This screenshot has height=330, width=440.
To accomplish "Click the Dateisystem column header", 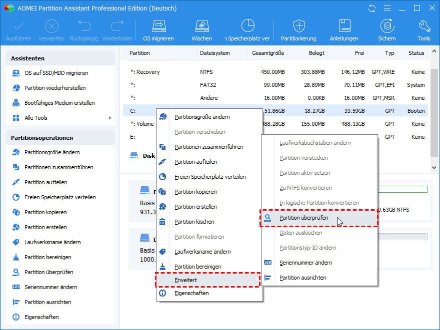I will [214, 53].
